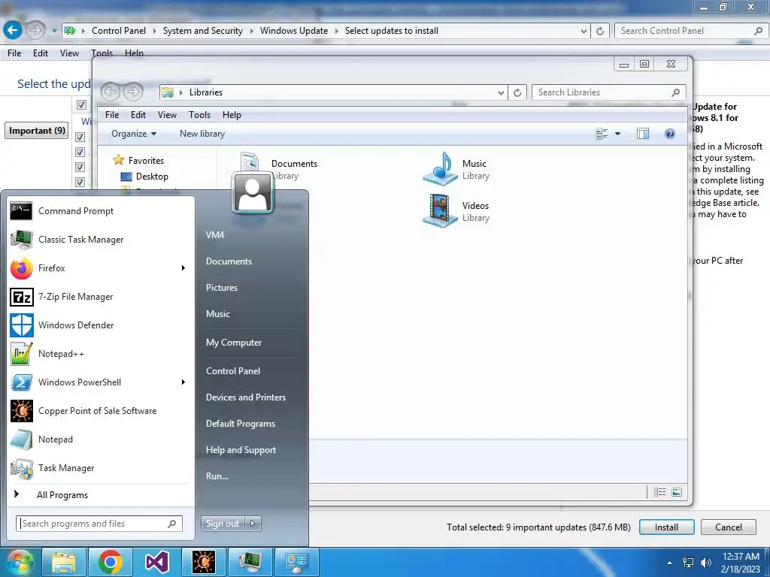Click Search Libraries field

tap(609, 92)
